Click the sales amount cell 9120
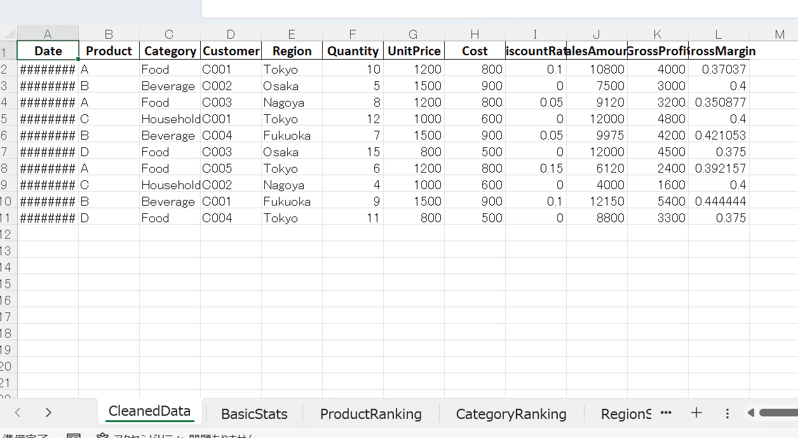The image size is (798, 438). pos(597,102)
